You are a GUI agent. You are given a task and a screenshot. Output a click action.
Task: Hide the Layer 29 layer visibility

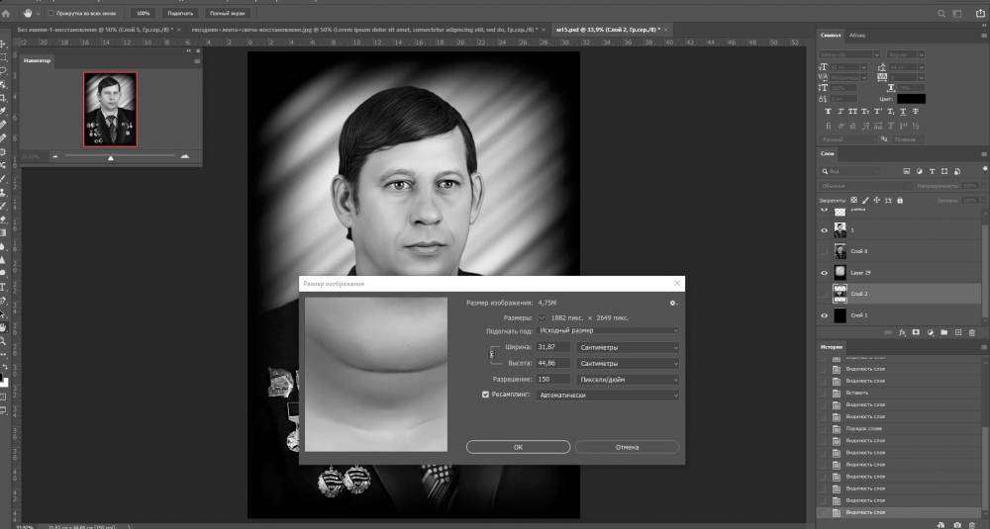tap(825, 273)
